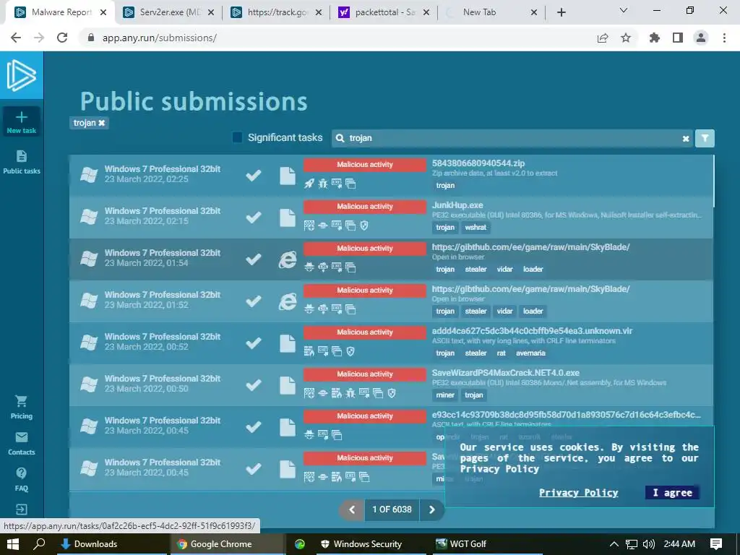Switch to the packettotal tab
This screenshot has width=740, height=555.
coord(384,12)
